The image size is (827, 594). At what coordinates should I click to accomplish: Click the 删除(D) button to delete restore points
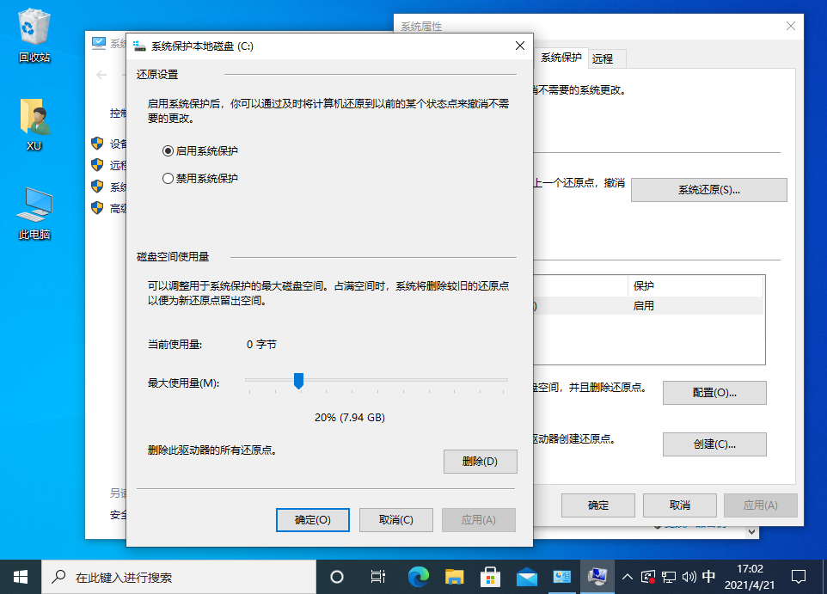tap(480, 462)
